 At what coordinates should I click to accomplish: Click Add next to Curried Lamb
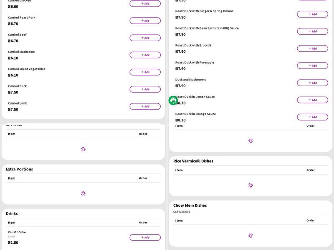click(x=145, y=106)
